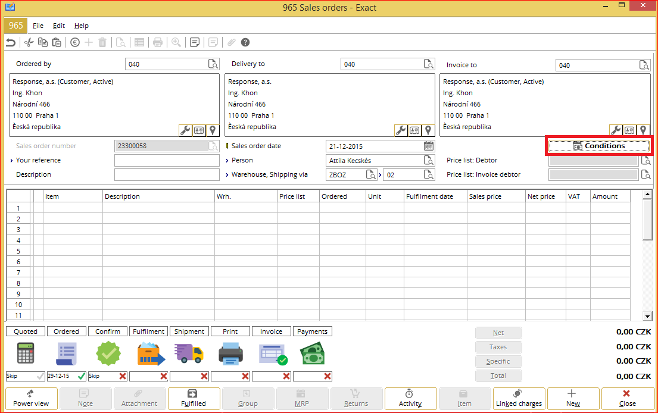Click the purple truck Shipment icon
Image resolution: width=658 pixels, height=413 pixels.
pyautogui.click(x=189, y=353)
